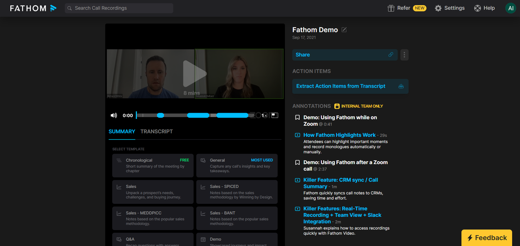Click the INTERNAL TEAM ONLY label
The width and height of the screenshot is (520, 246).
[362, 106]
